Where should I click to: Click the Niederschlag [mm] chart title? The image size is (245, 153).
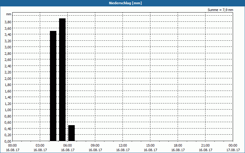click(x=125, y=3)
